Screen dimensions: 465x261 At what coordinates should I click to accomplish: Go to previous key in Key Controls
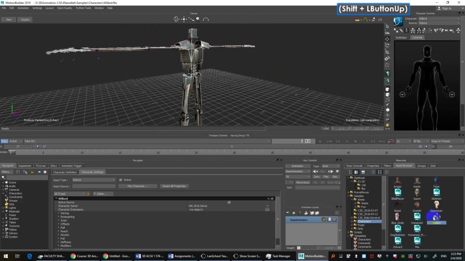315,171
